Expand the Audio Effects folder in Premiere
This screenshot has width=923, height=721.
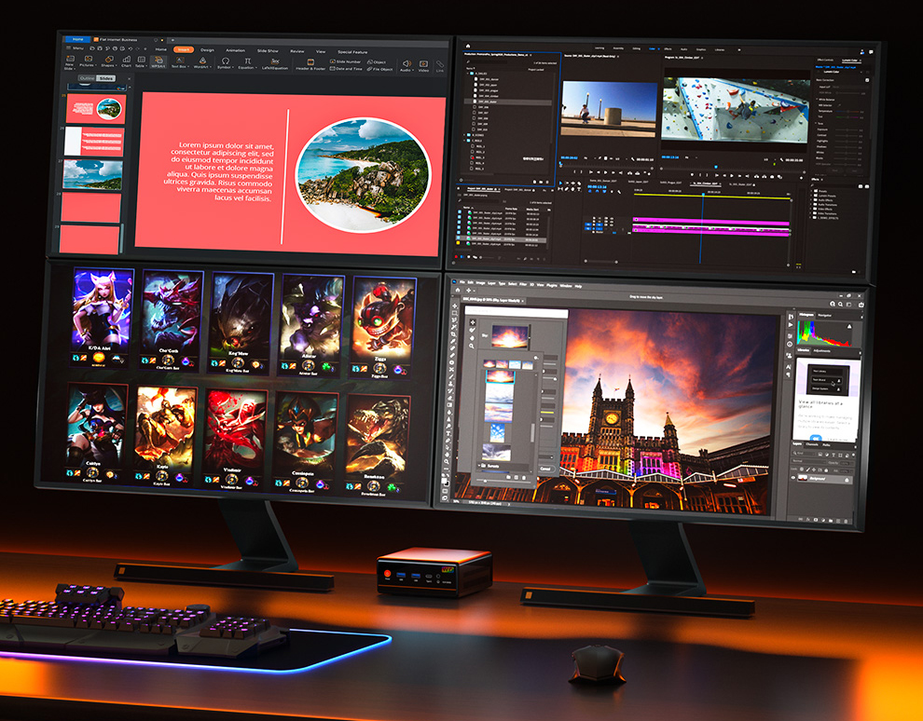point(811,200)
